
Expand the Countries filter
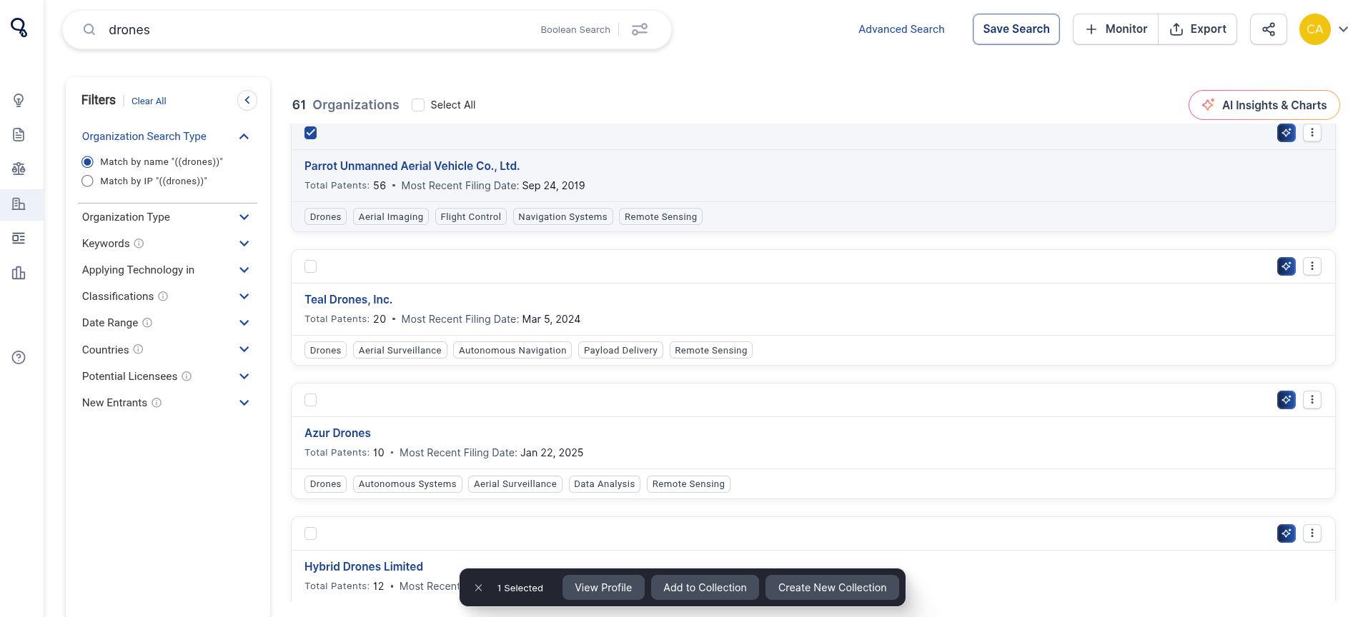click(x=244, y=349)
